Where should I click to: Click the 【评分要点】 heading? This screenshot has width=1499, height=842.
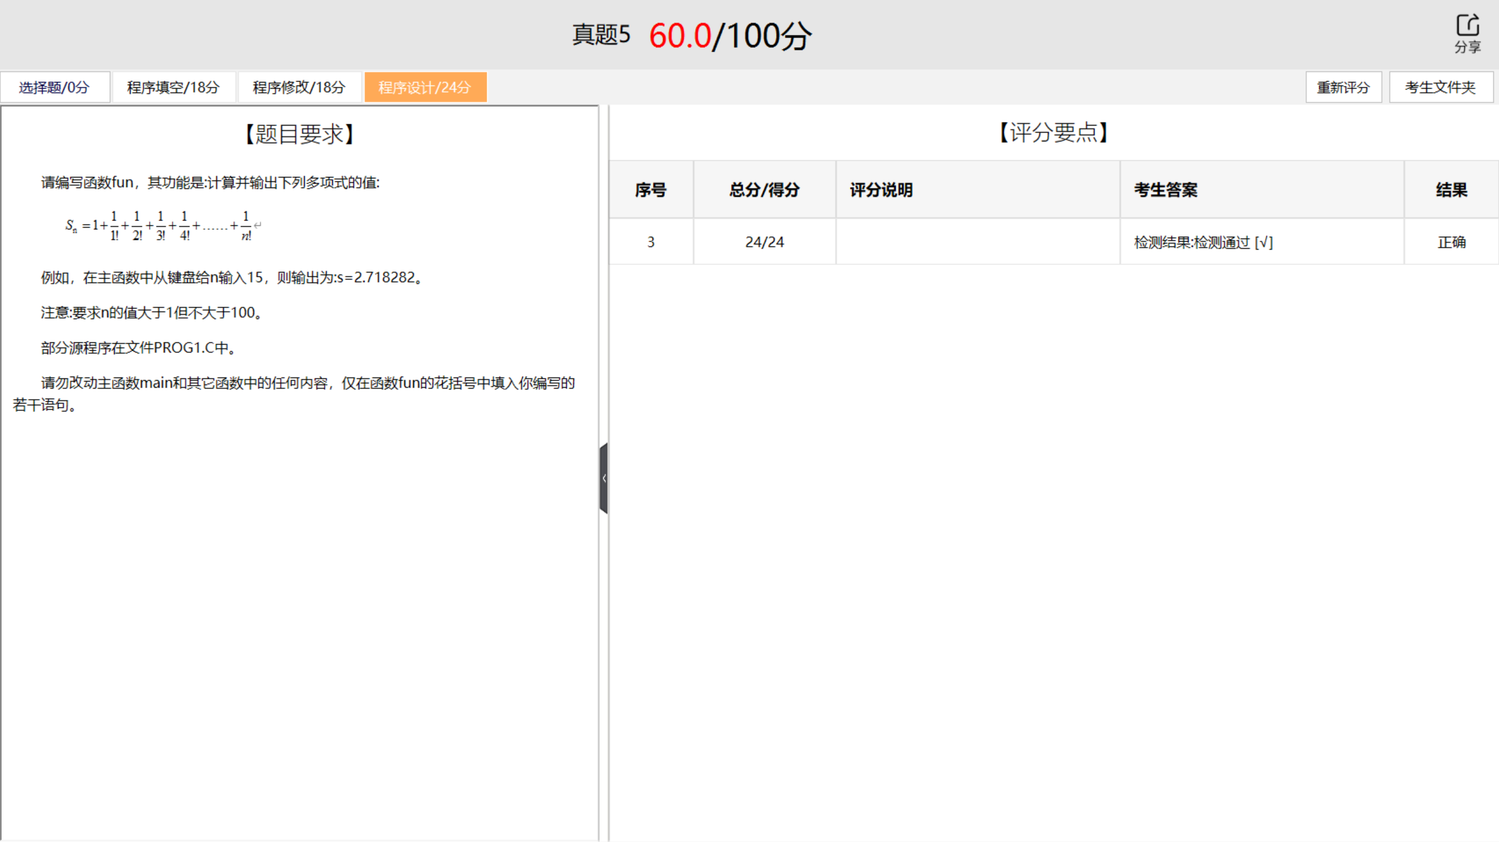(1053, 133)
